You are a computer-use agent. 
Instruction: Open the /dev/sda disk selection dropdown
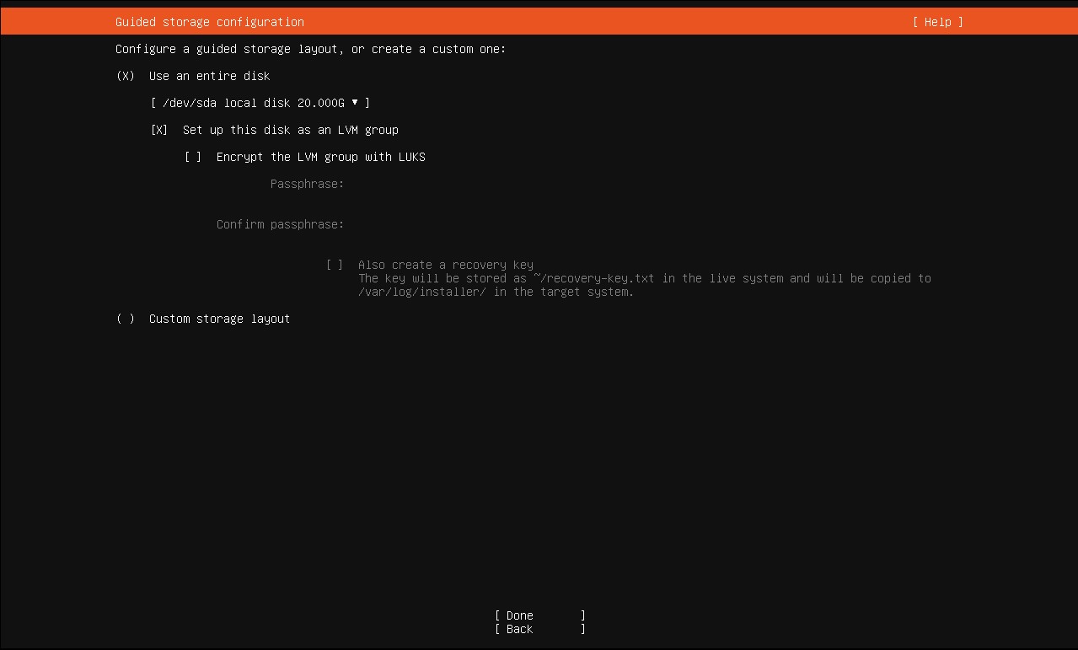260,103
